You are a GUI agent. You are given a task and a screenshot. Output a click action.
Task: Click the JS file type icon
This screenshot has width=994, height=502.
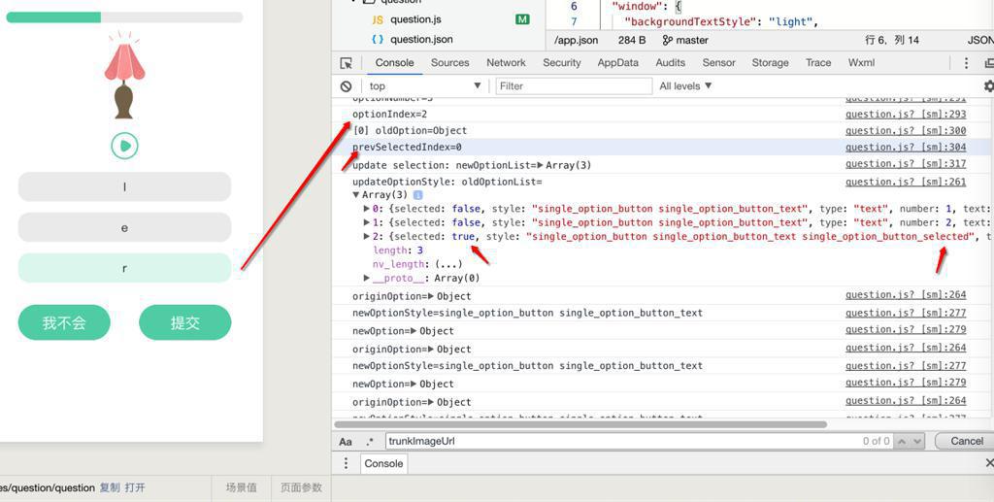tap(378, 19)
